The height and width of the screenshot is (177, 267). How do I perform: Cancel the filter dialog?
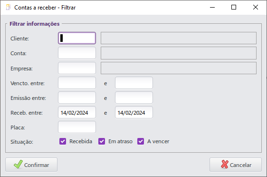(x=236, y=165)
